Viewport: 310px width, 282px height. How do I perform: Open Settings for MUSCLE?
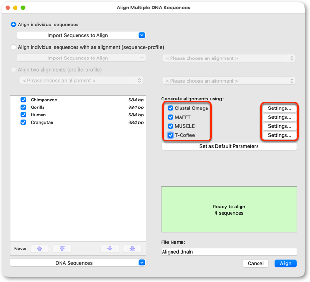tap(280, 126)
